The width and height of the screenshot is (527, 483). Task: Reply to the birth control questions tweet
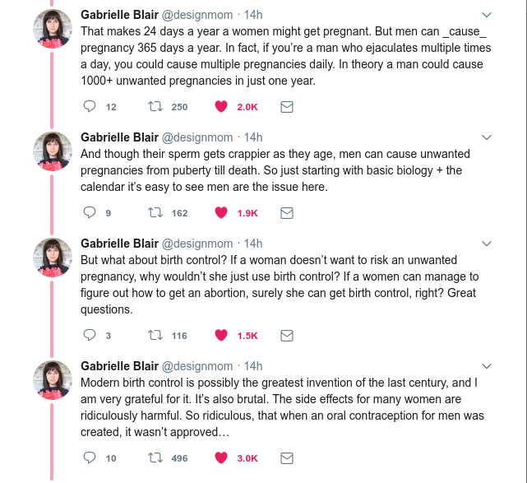click(x=91, y=335)
